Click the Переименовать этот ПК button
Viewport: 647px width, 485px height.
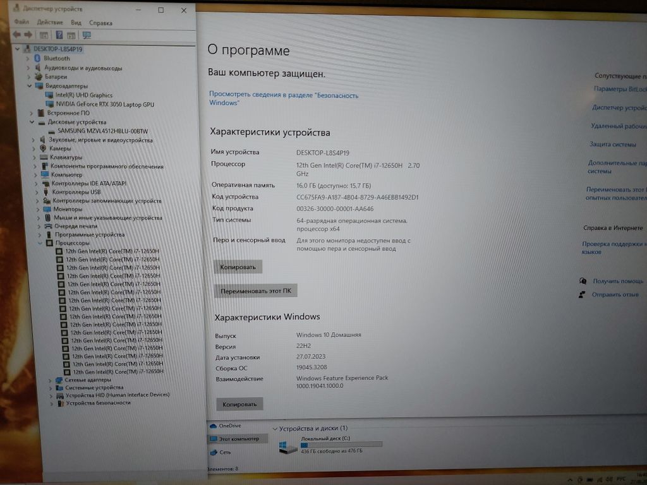(x=256, y=291)
